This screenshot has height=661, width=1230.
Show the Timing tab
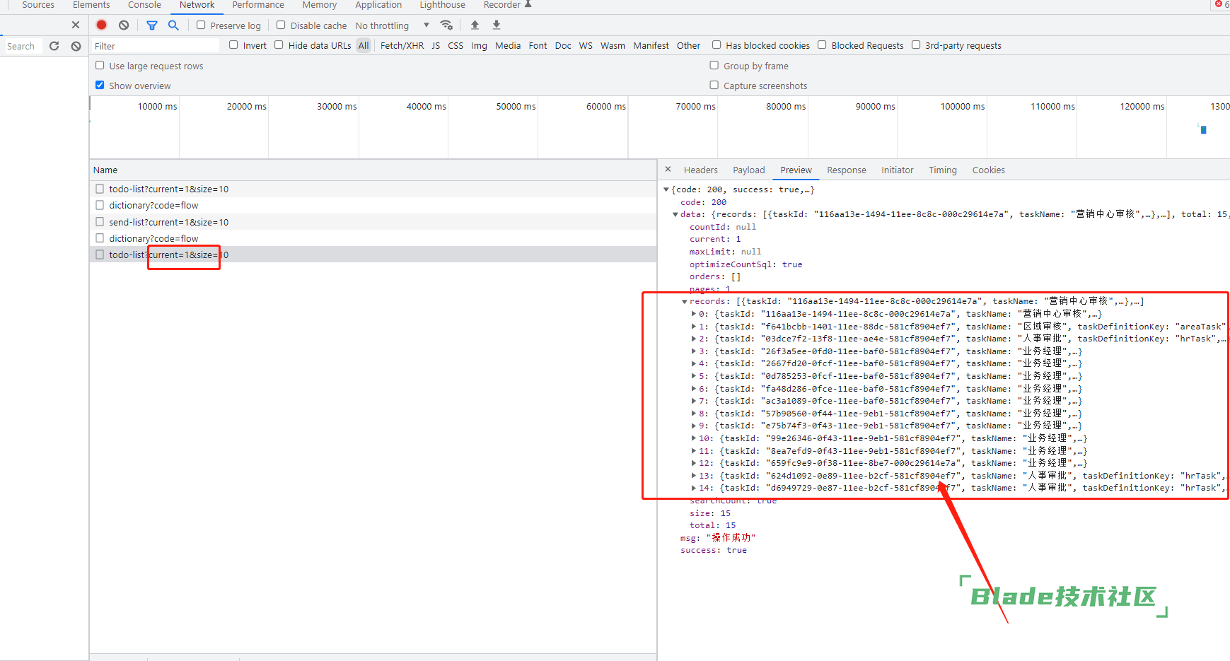point(943,170)
